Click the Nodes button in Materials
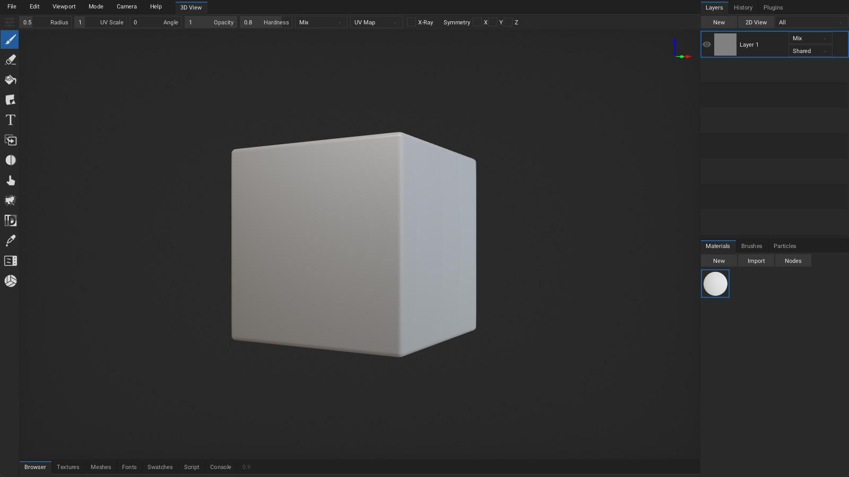Viewport: 849px width, 477px height. click(x=793, y=261)
